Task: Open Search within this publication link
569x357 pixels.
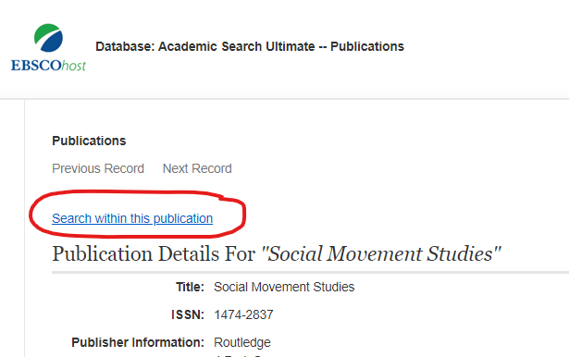Action: [132, 218]
